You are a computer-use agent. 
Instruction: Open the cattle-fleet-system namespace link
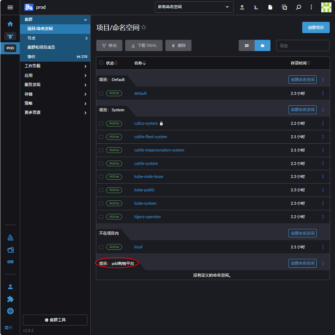coord(151,137)
